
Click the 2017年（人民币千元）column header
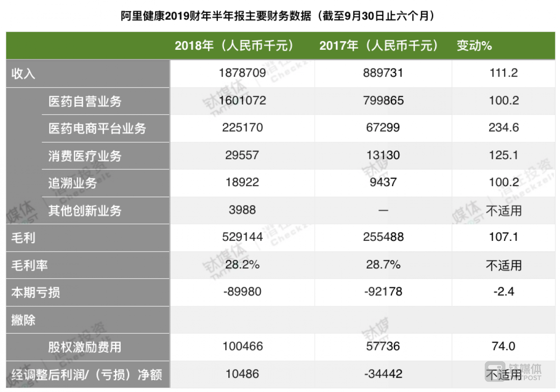[x=380, y=45]
